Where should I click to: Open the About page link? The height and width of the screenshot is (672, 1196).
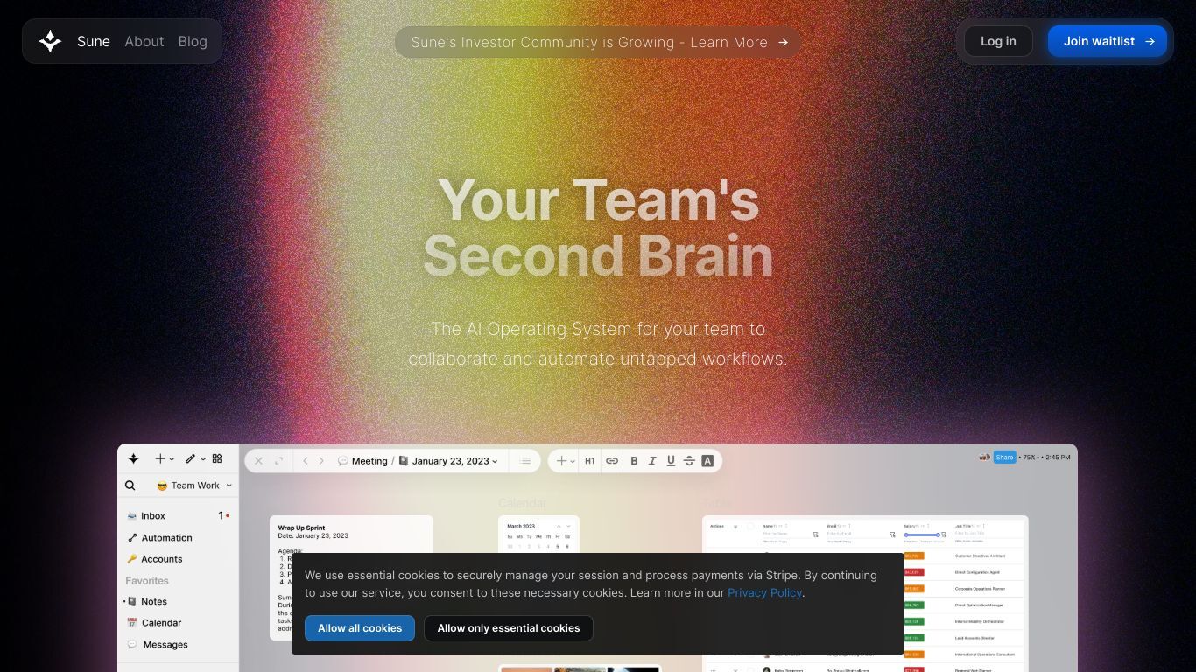tap(144, 41)
